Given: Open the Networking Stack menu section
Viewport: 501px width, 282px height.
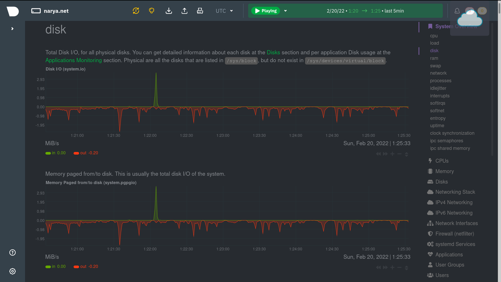Looking at the screenshot, I should (455, 192).
